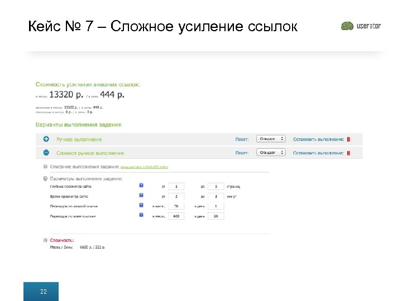The image size is (402, 301).
Task: Open Пакет dropdown in Ручное выполнение row
Action: click(x=271, y=139)
